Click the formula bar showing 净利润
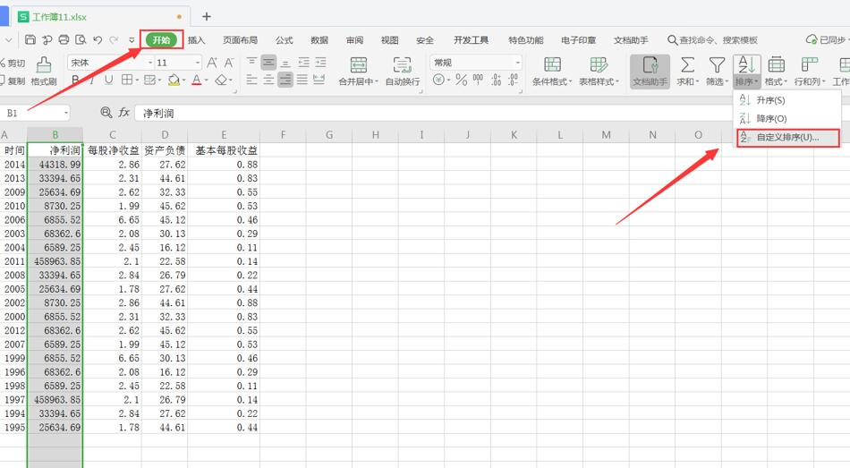Screen dimensions: 850x468 click(434, 113)
